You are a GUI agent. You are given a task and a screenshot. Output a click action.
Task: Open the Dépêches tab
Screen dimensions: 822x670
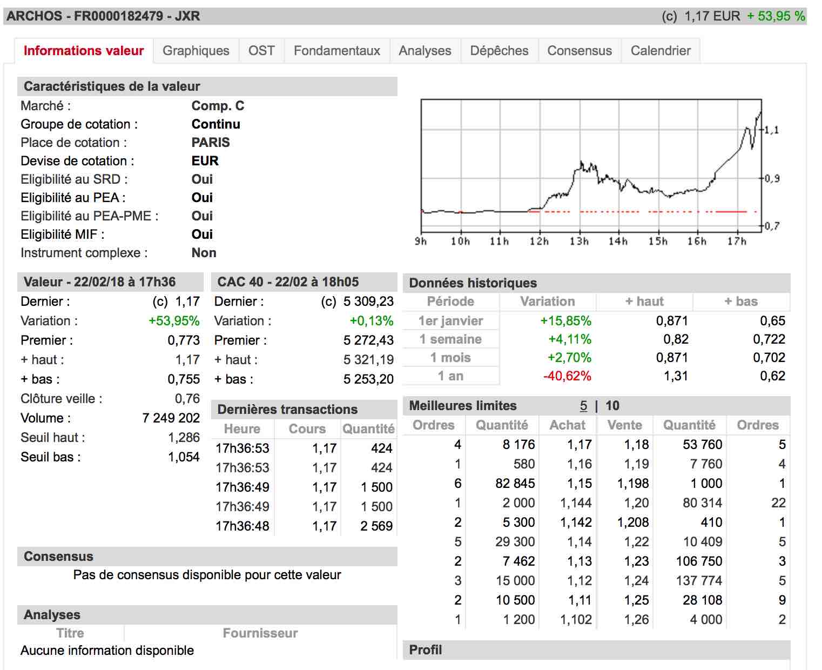[500, 51]
